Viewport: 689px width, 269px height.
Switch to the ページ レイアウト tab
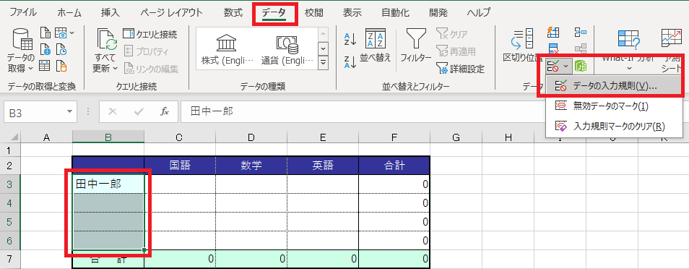point(172,12)
